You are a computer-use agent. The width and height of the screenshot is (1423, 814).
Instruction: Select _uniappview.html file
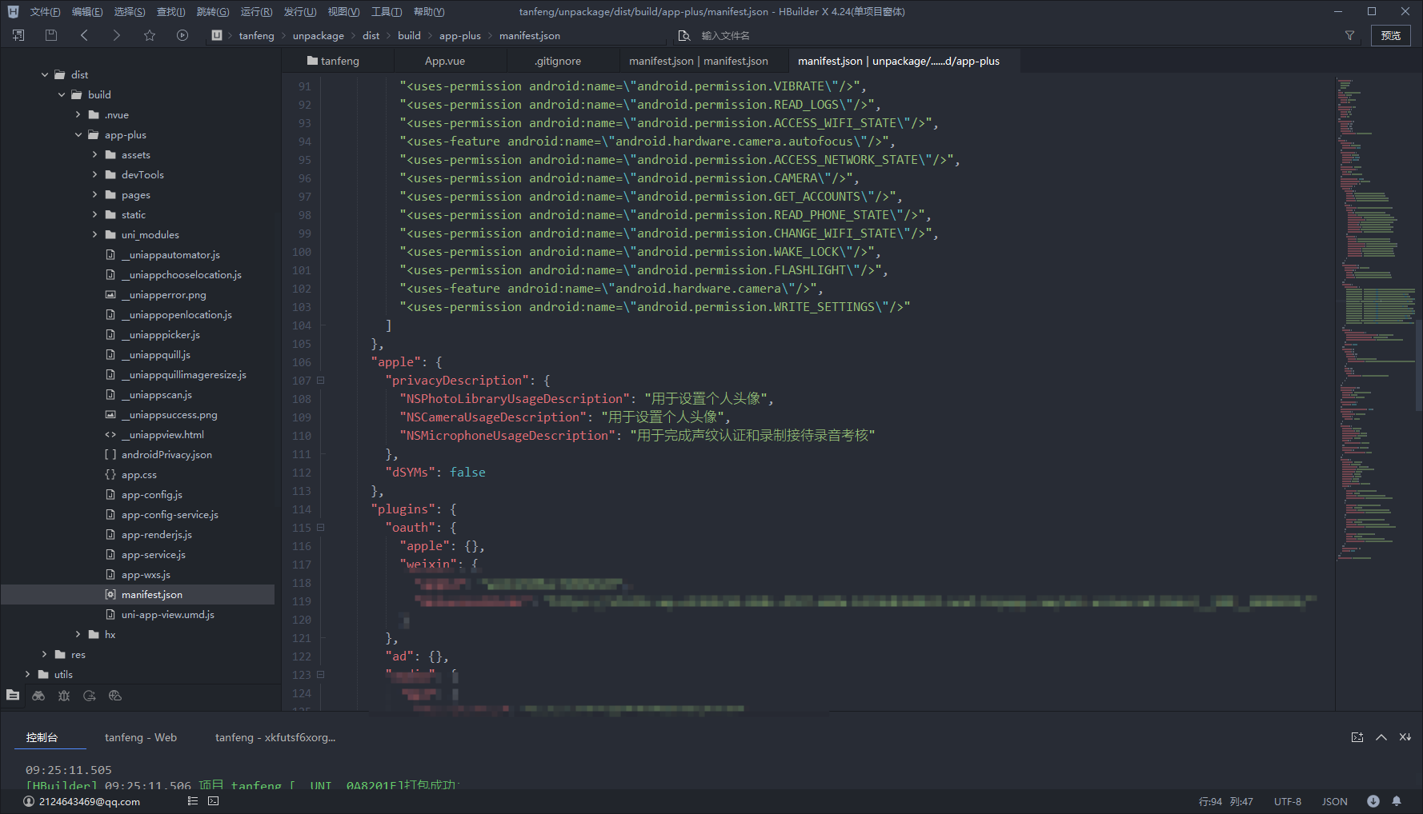tap(162, 434)
